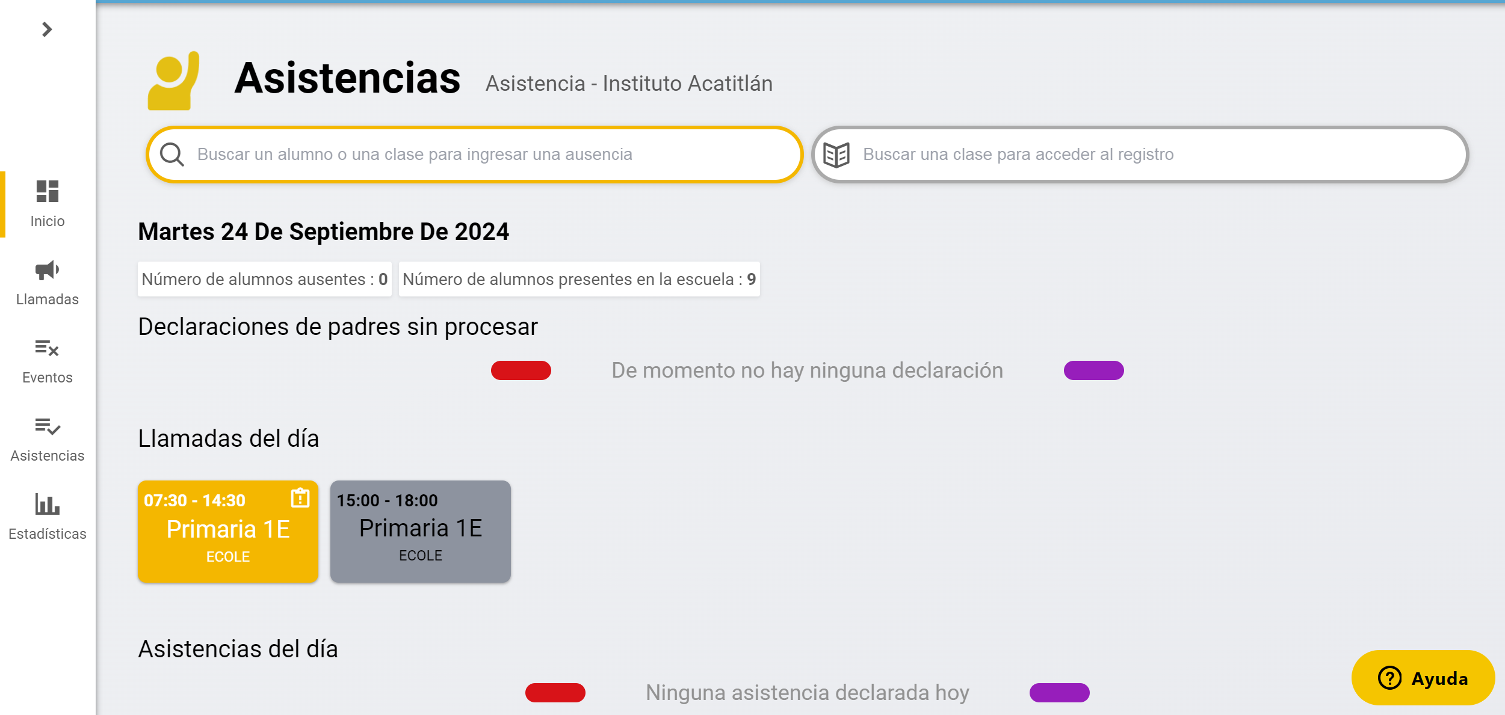Click the students present at school badge
The width and height of the screenshot is (1505, 715).
[579, 279]
